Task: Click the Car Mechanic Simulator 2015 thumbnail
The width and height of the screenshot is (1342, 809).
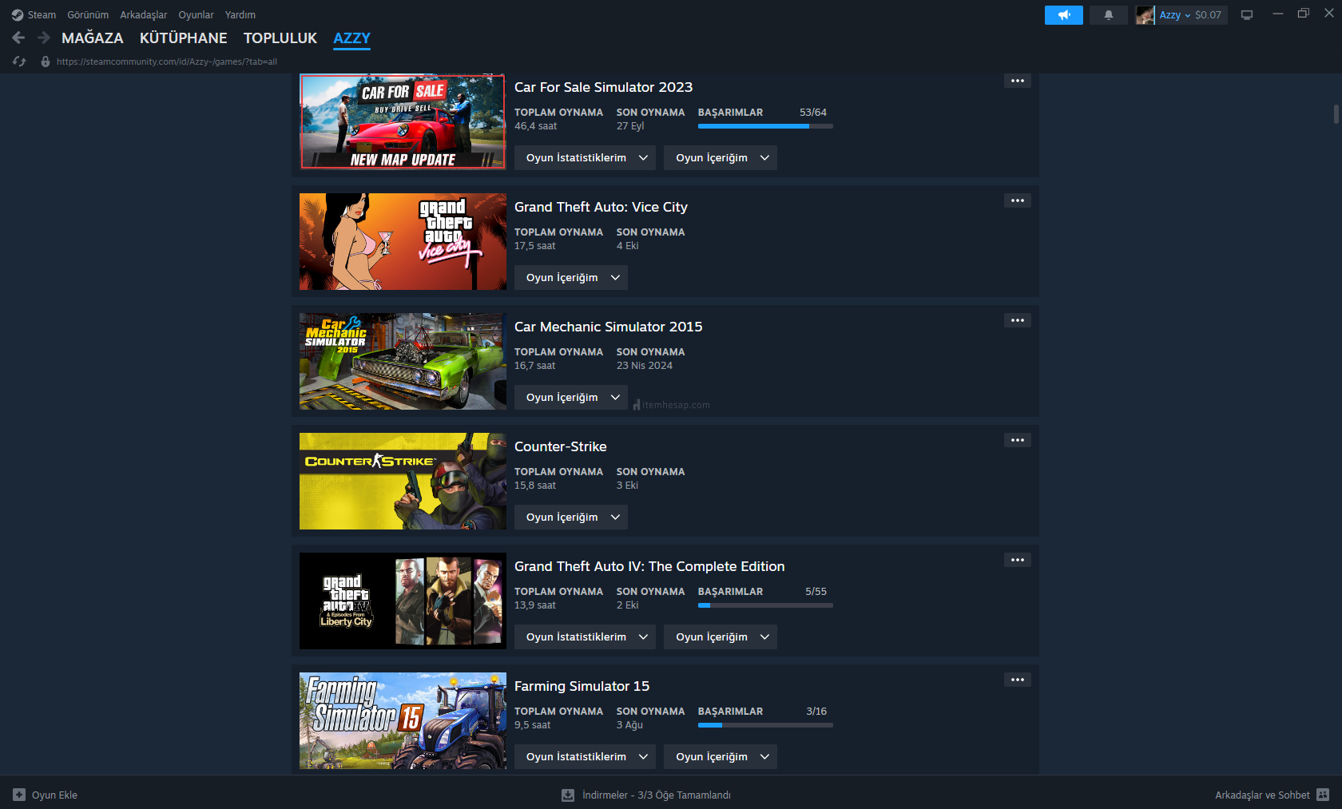Action: 403,361
